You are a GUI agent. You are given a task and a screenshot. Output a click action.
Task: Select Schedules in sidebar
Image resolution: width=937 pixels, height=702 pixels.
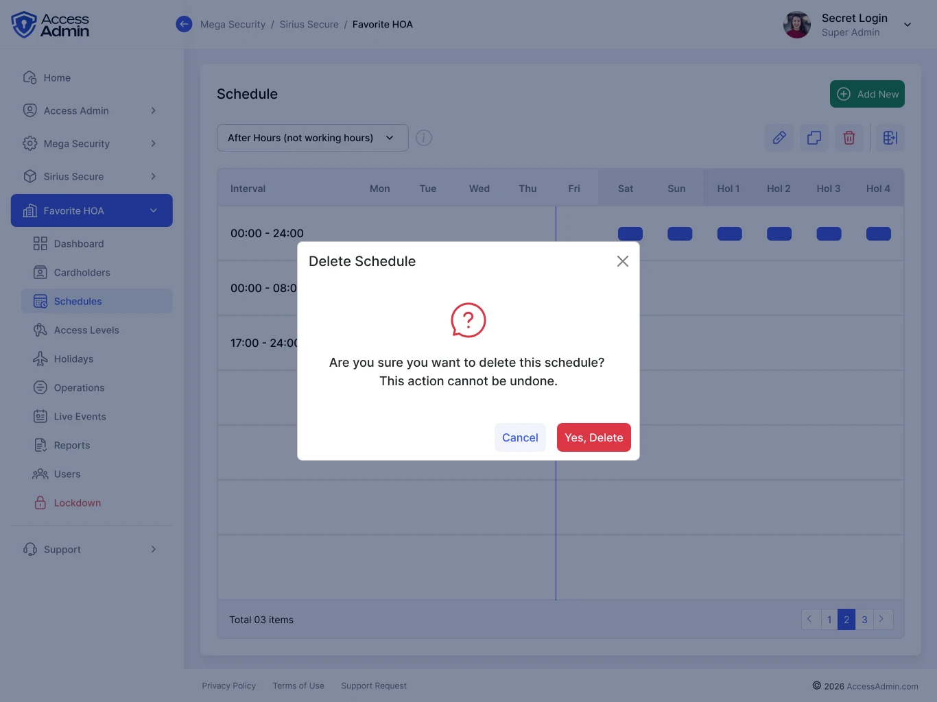[97, 301]
